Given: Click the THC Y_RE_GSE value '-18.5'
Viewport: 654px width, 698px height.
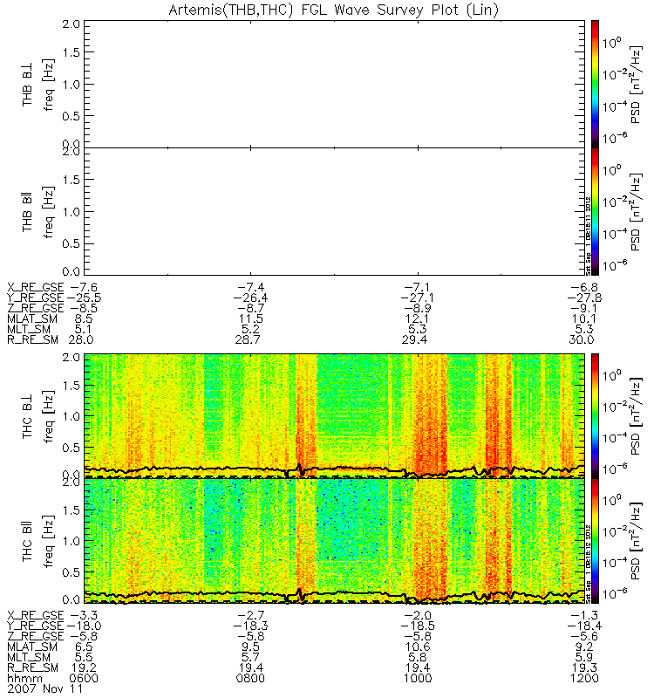Looking at the screenshot, I should point(418,626).
